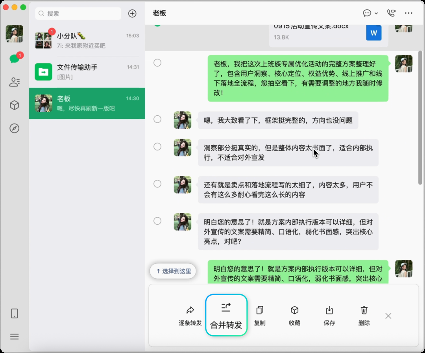Click the phone icon at the sidebar bottom
The height and width of the screenshot is (353, 425).
tap(15, 313)
